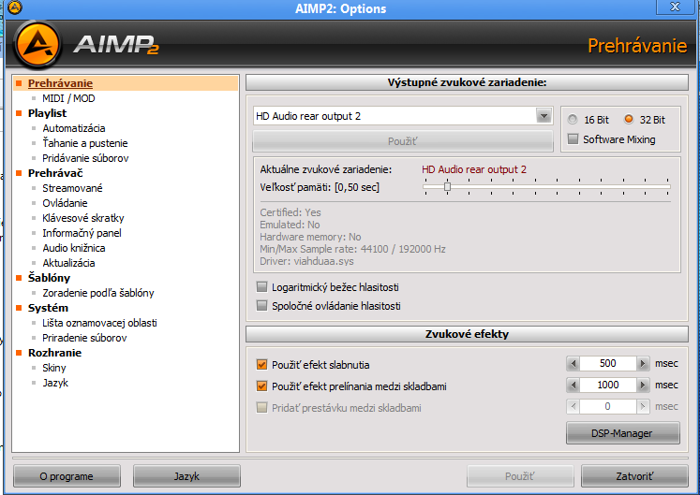The height and width of the screenshot is (495, 700).
Task: Click 'Min/Max Sample rate: 44100 / 192000 Hz'
Action: [x=352, y=249]
